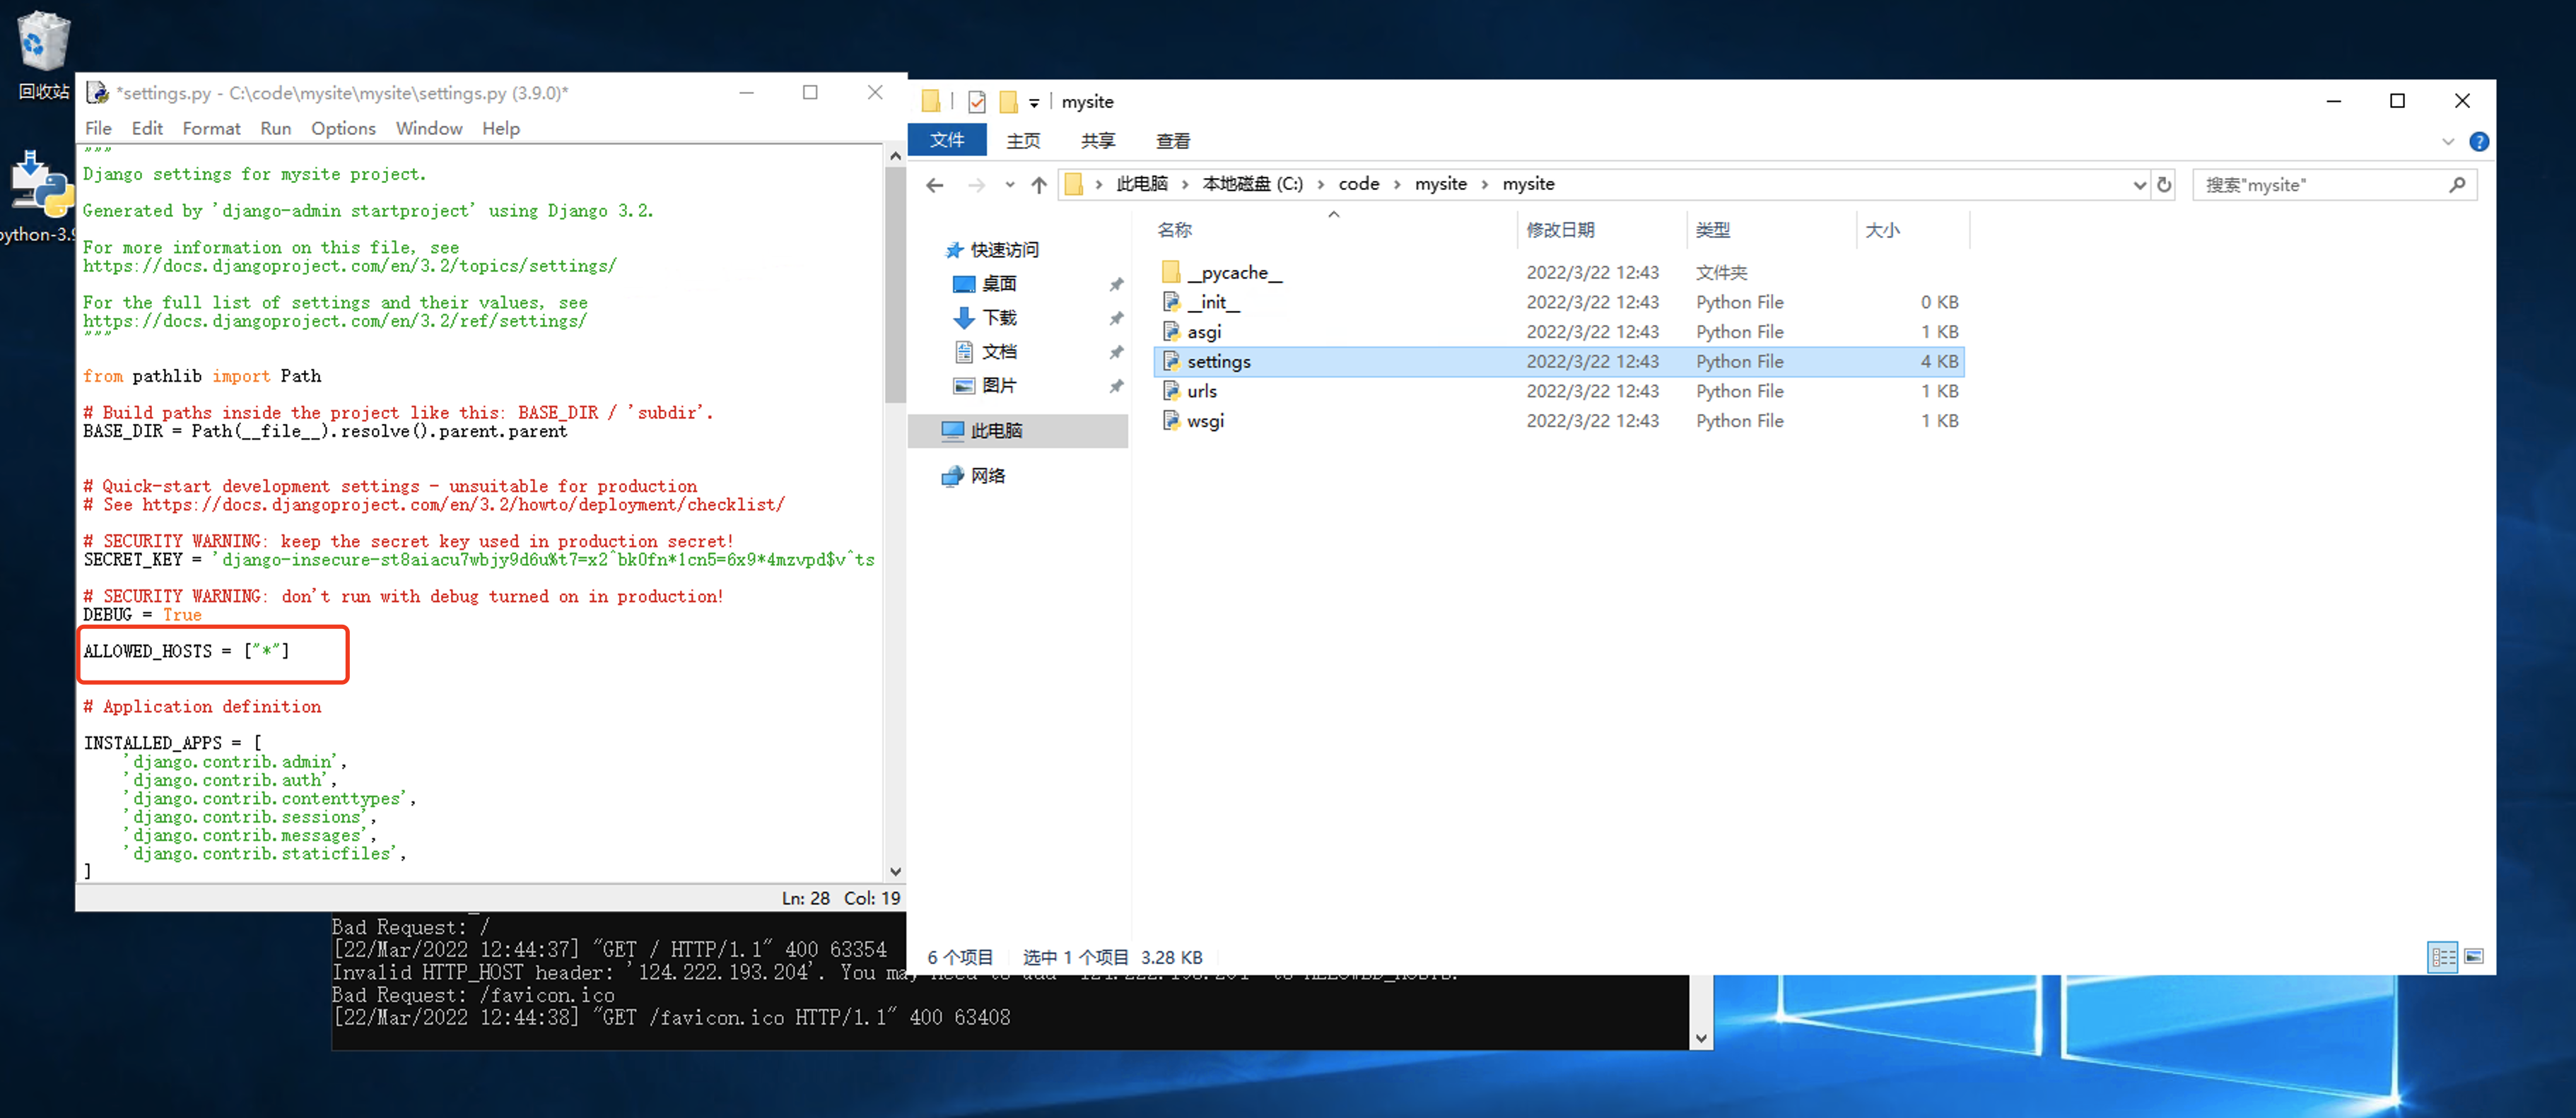Switch to details view layout icon
Screen dimensions: 2576x1118
[x=2442, y=957]
